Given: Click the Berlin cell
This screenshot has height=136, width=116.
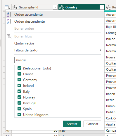Looking at the screenshot, I should (111, 100).
